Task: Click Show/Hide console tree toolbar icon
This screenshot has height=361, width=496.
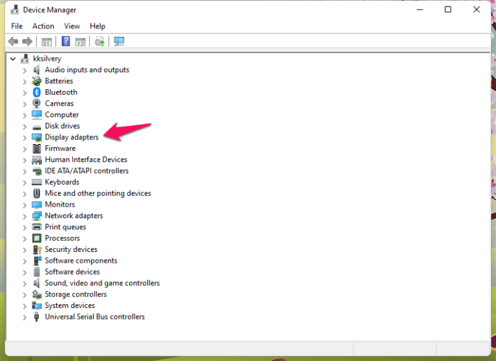Action: click(46, 41)
